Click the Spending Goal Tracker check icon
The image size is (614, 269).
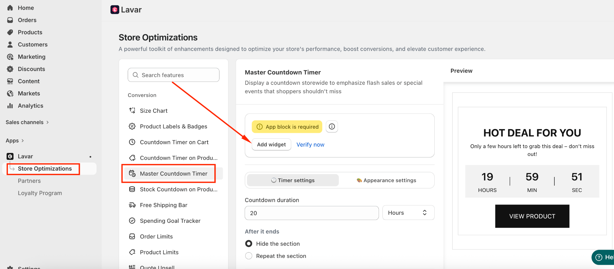click(x=132, y=221)
